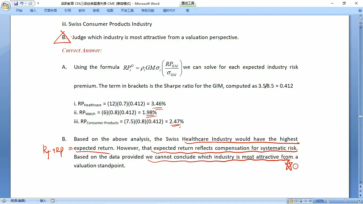363x204 pixels.
Task: Click the 英语(美国) language button
Action: [x=18, y=201]
